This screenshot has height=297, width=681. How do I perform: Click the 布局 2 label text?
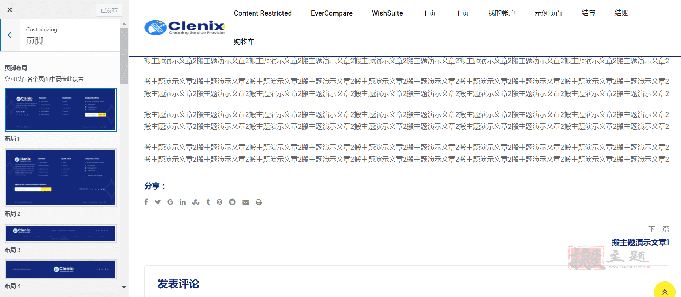click(x=12, y=214)
